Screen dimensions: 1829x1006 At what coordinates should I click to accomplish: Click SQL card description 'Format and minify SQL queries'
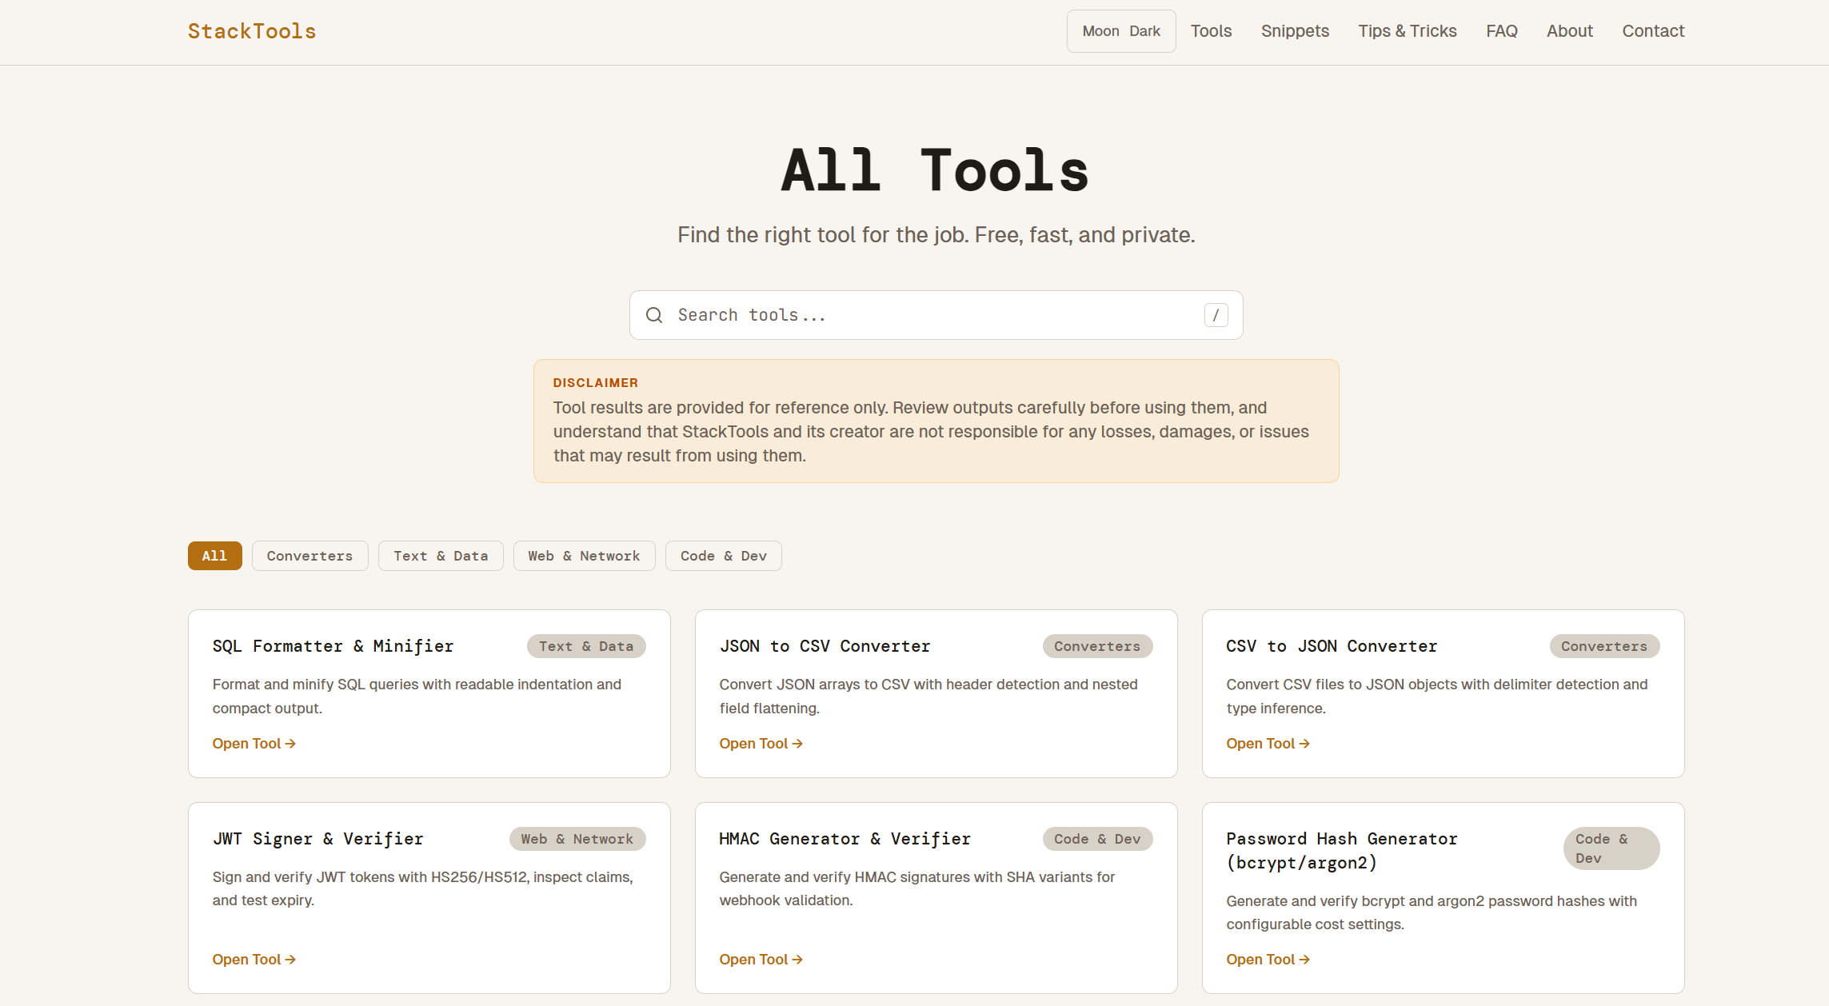point(417,697)
